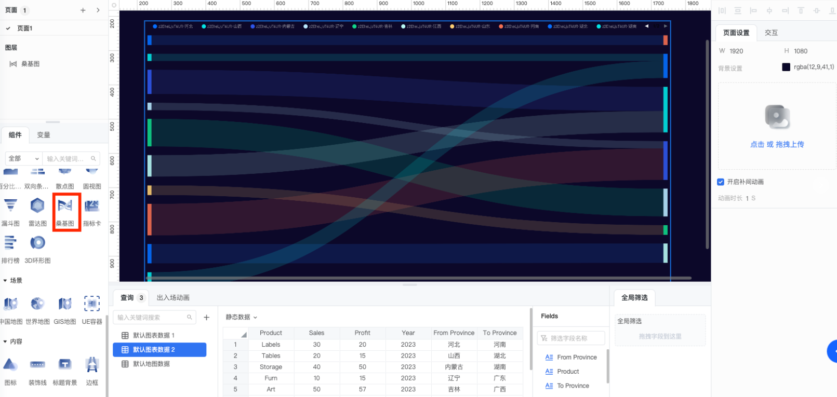This screenshot has width=837, height=397.
Task: Switch to the 交互 tab
Action: click(771, 33)
